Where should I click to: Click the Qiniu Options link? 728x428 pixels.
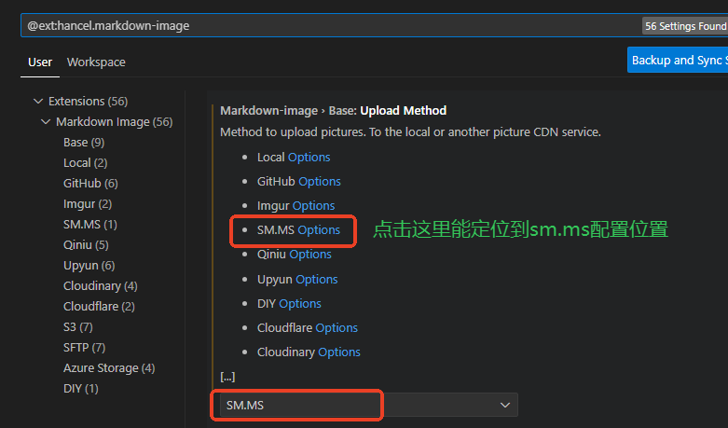point(310,254)
